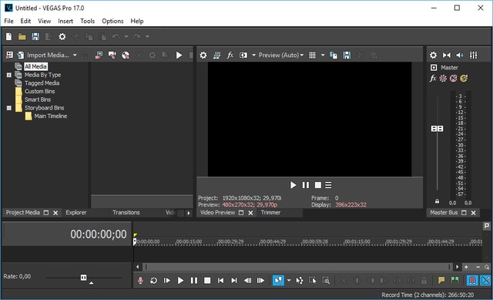Viewport: 493px width, 300px height.
Task: Play in the Video Preview window
Action: [293, 185]
